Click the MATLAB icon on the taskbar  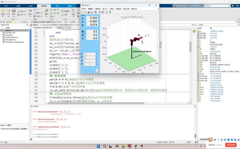[x=136, y=146]
